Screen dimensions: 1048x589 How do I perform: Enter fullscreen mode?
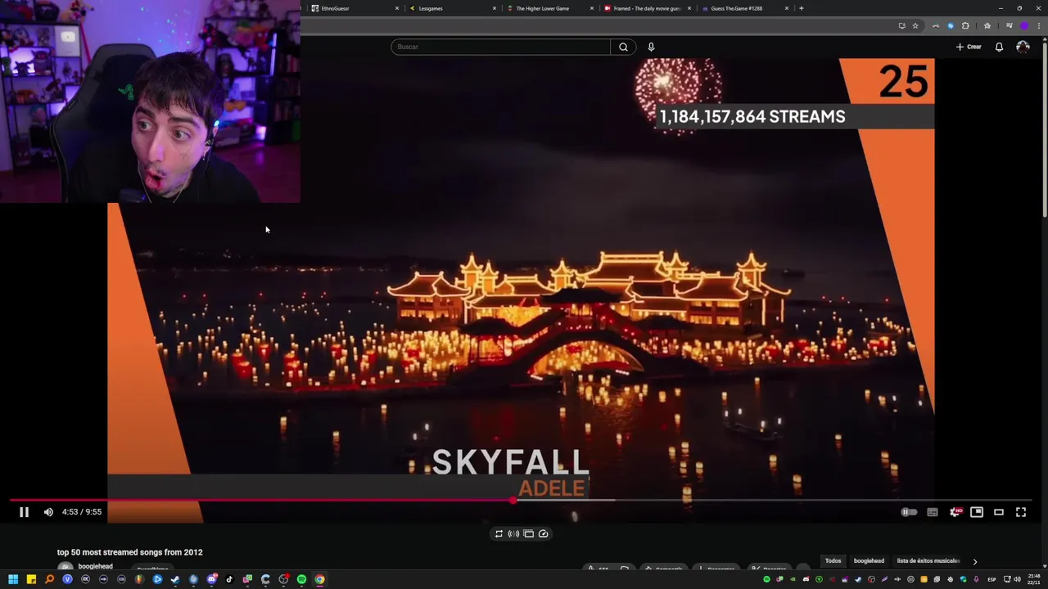click(x=1021, y=512)
